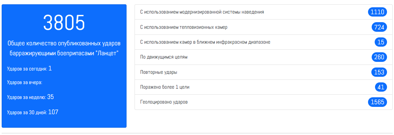Viewport: 394px width, 135px height.
Task: Open the "камер в ближнем инфракрасном диапазоне" row
Action: [x=205, y=42]
